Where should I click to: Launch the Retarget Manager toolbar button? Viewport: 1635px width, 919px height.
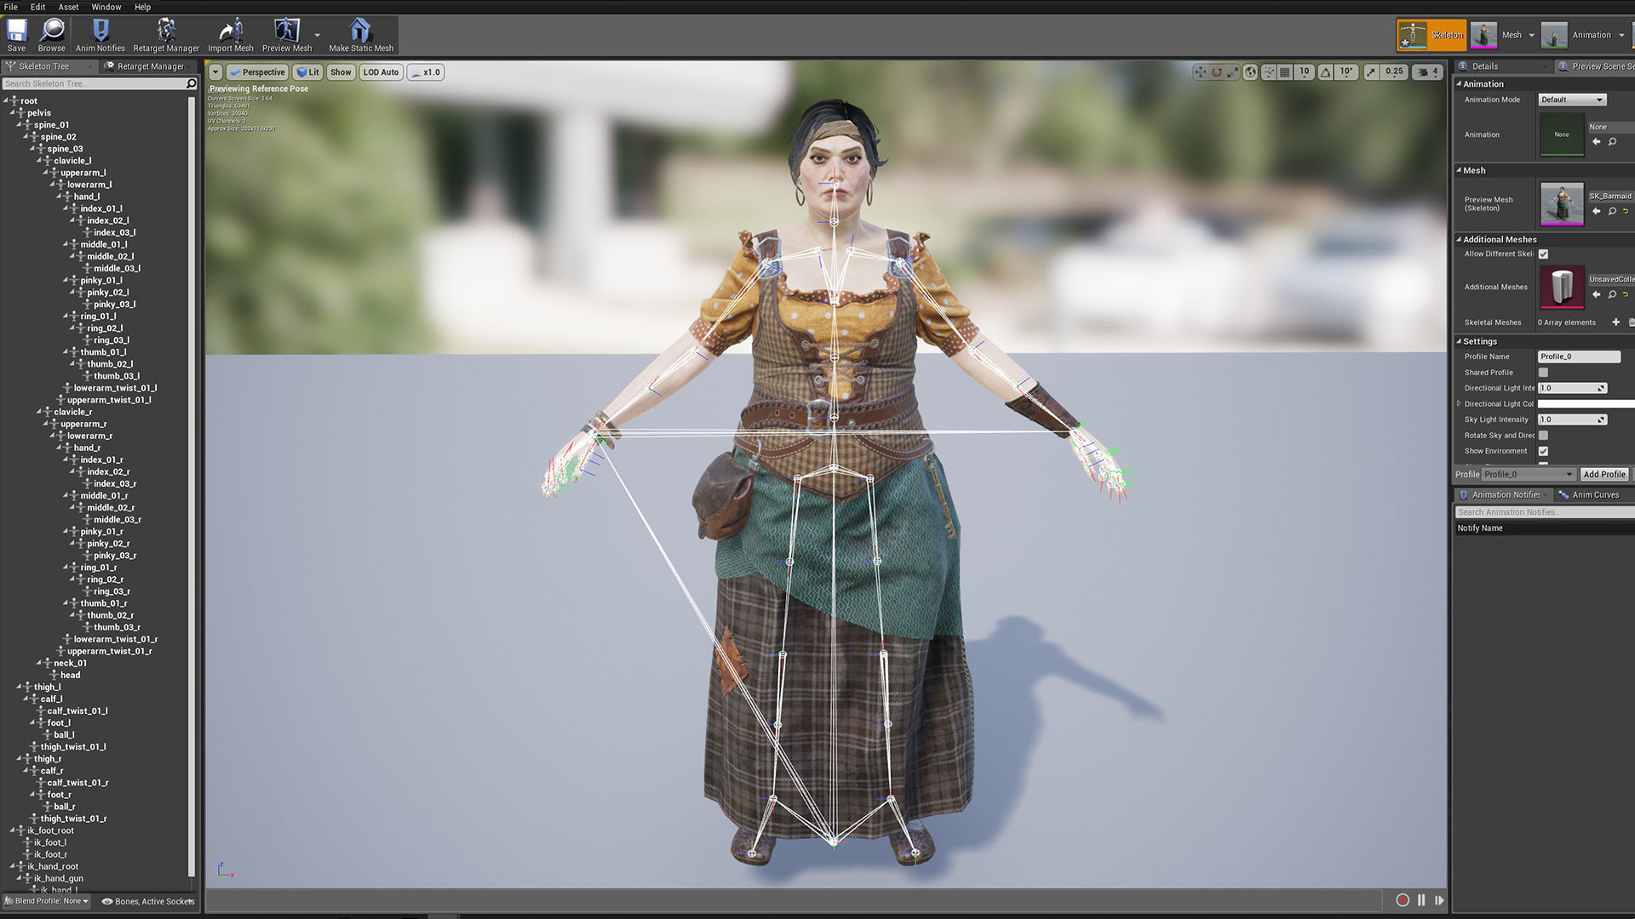(166, 35)
